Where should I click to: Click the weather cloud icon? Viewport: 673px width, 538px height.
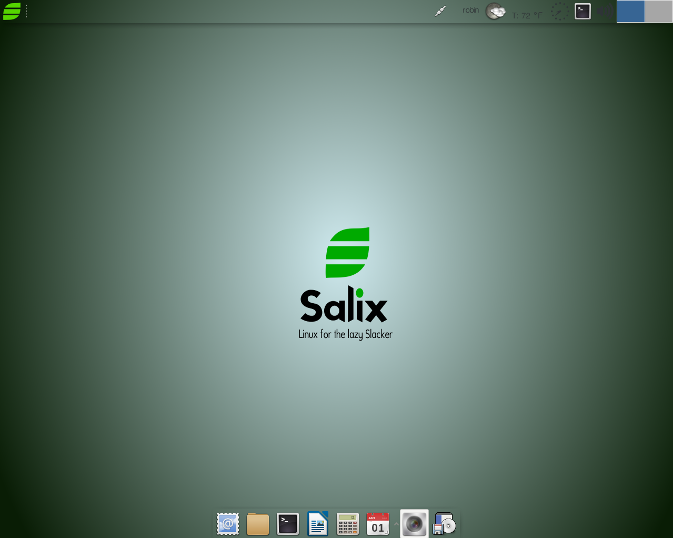495,11
